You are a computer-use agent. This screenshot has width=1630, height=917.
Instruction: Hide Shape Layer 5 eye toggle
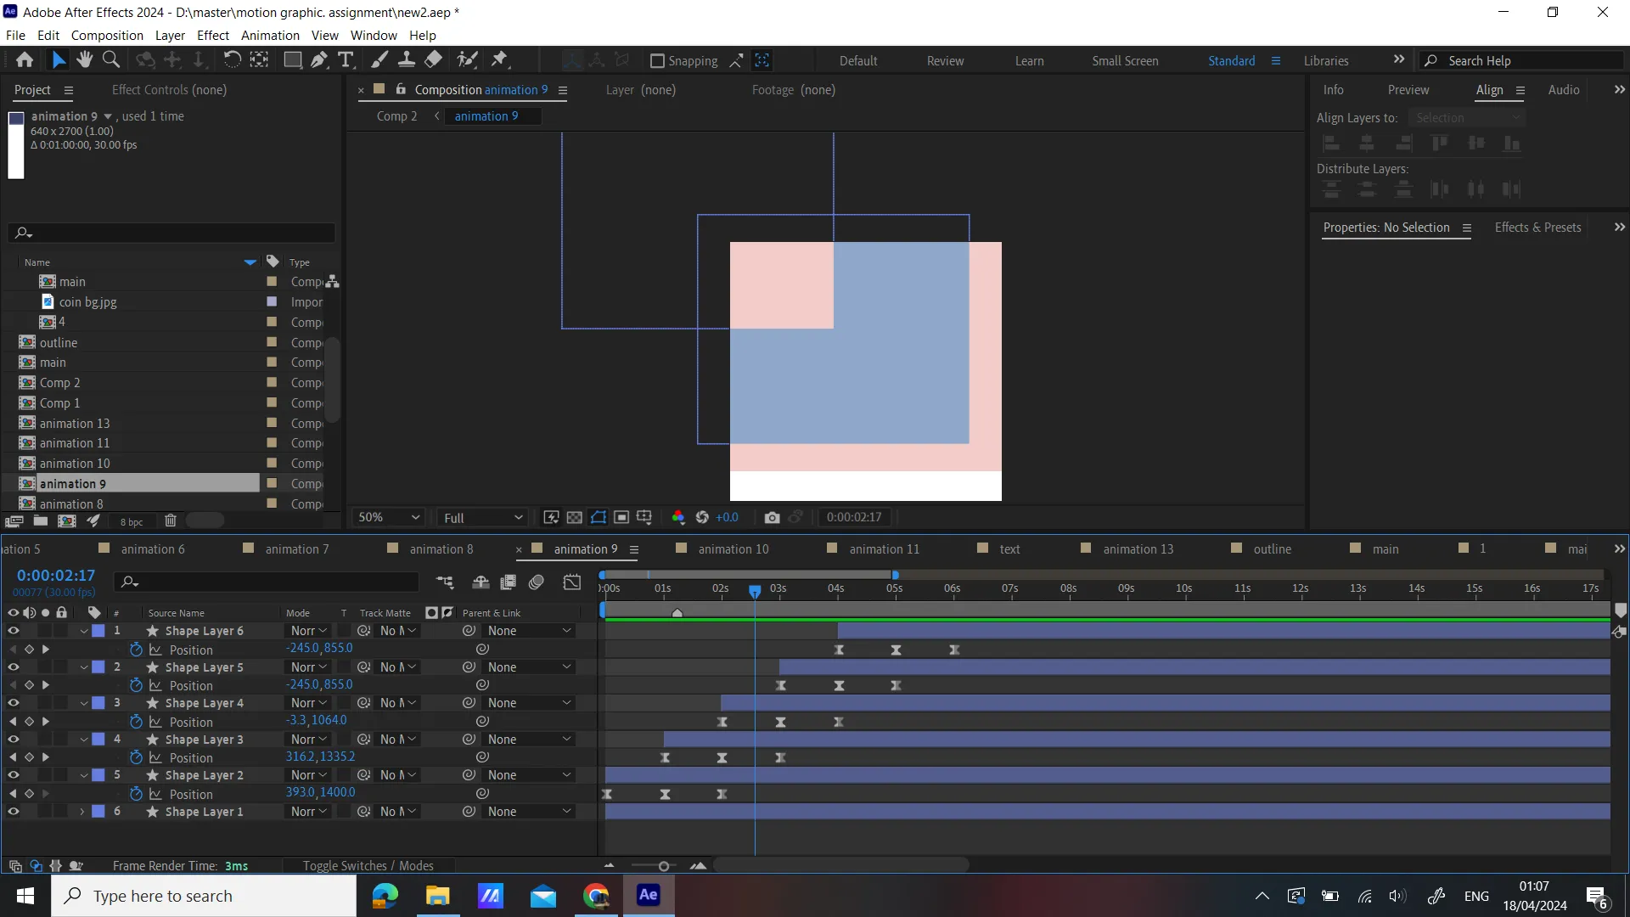point(13,667)
